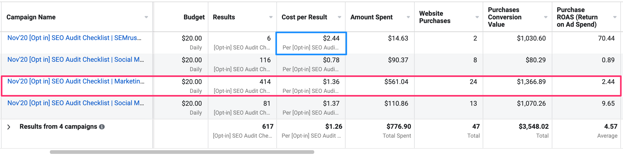Click the $561.04 amount spent value
This screenshot has height=157, width=623.
pyautogui.click(x=396, y=82)
